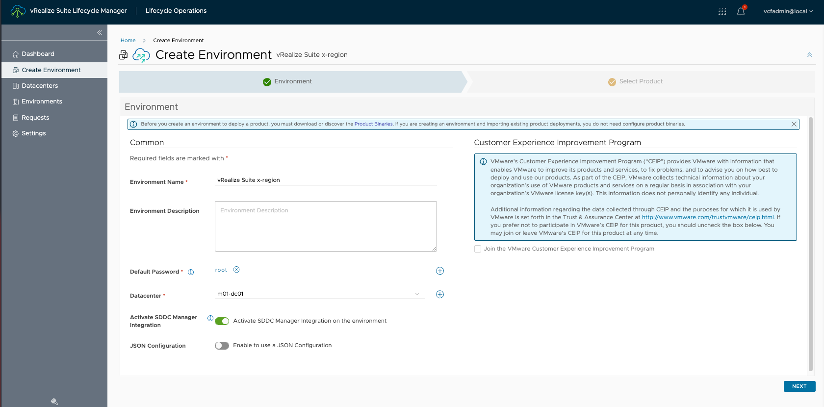The width and height of the screenshot is (824, 407).
Task: Open the Datacenter dropdown
Action: (x=320, y=294)
